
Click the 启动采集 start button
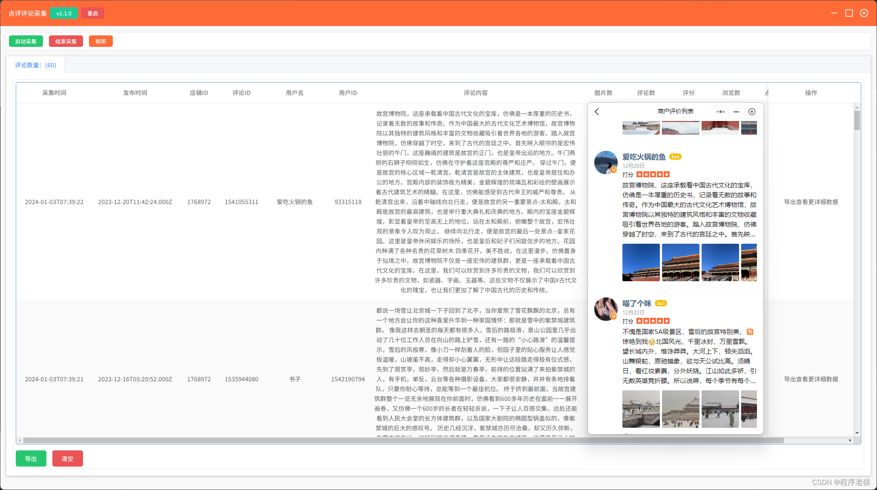click(26, 41)
